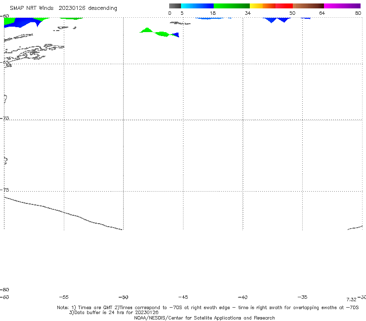Click the green wind patch near -48 longitude
The width and height of the screenshot is (366, 321).
point(155,32)
